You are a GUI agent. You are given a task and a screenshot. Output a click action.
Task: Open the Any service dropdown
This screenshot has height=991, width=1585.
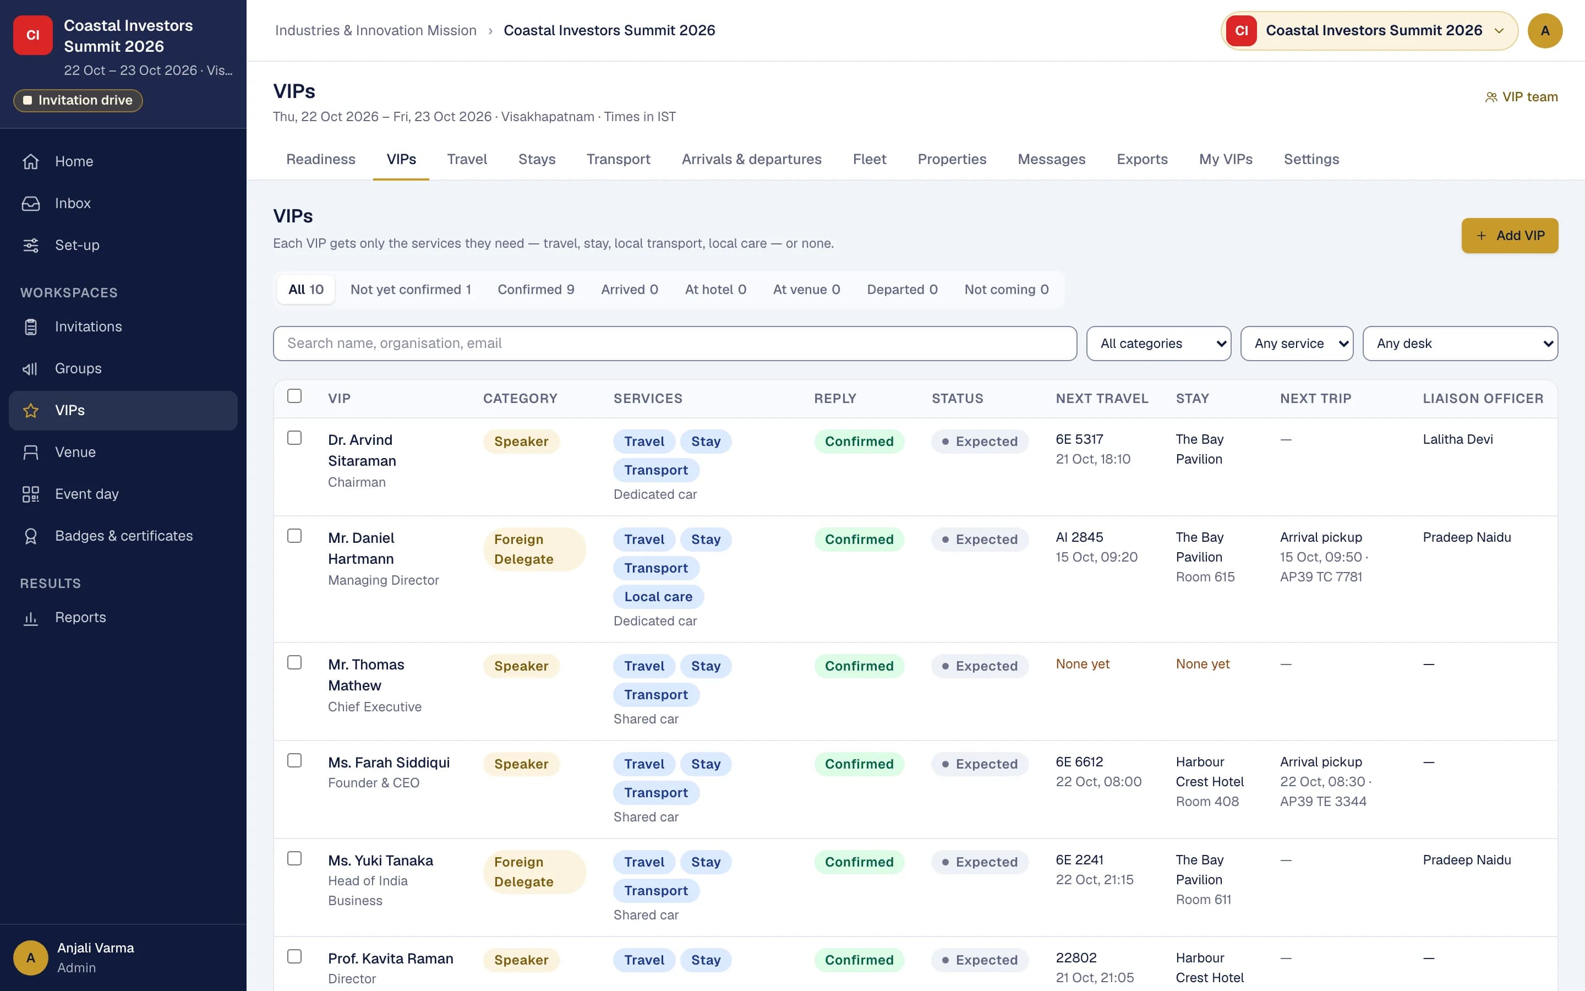point(1297,344)
